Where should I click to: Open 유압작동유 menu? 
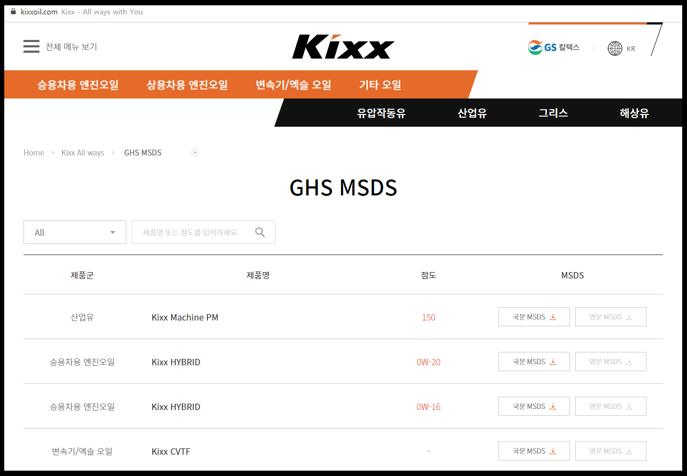(x=381, y=113)
